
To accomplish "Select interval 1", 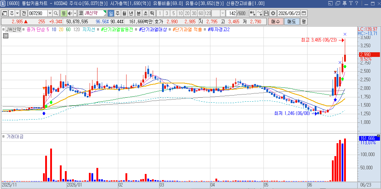I will [160, 13].
